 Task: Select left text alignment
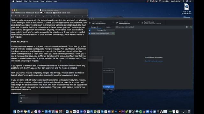pos(54,13)
